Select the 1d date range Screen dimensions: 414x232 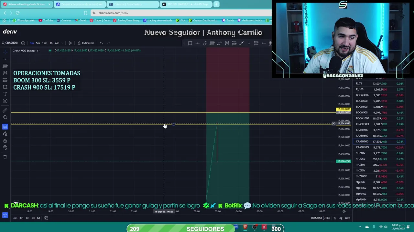[x=38, y=218]
